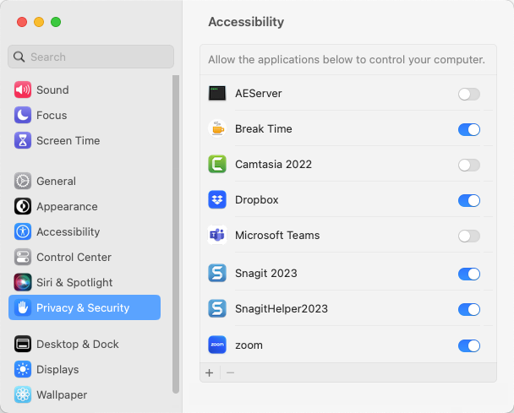514x413 pixels.
Task: Click the SnagitHelper2023 row name
Action: coord(282,308)
